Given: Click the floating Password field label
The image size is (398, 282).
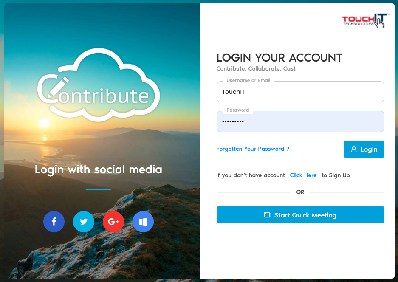Looking at the screenshot, I should pyautogui.click(x=237, y=110).
